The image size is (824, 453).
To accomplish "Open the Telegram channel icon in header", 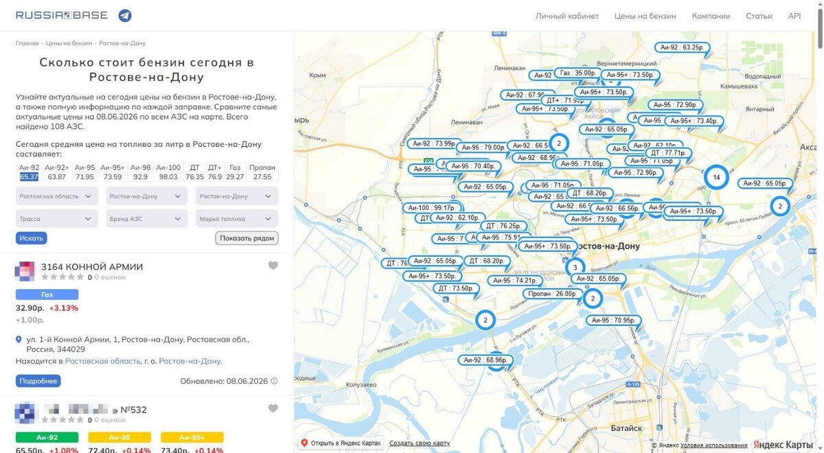I will tap(125, 15).
